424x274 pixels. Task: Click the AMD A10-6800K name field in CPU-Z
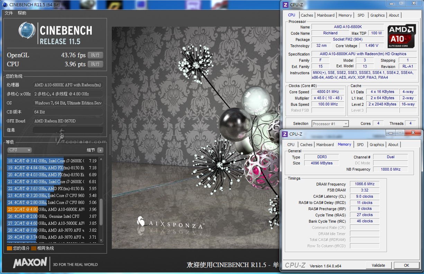(348, 27)
